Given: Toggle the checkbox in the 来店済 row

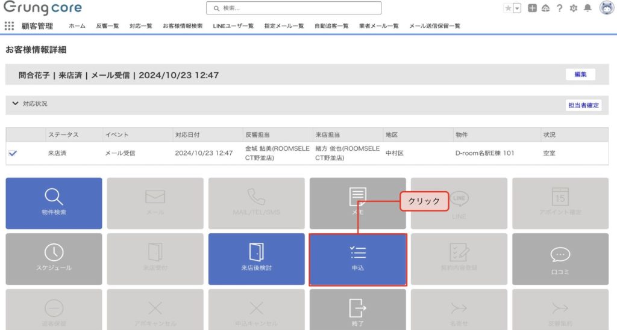Looking at the screenshot, I should (13, 153).
